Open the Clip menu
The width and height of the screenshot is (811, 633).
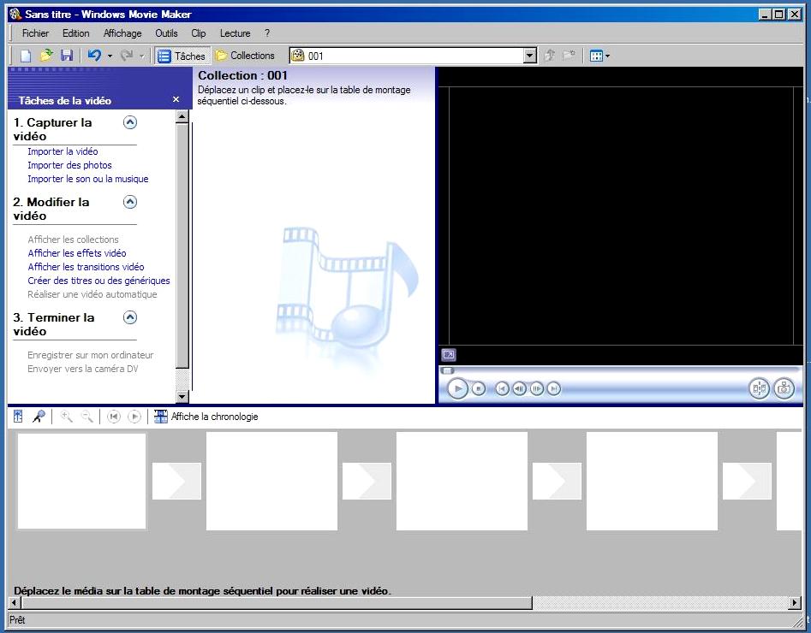tap(198, 33)
